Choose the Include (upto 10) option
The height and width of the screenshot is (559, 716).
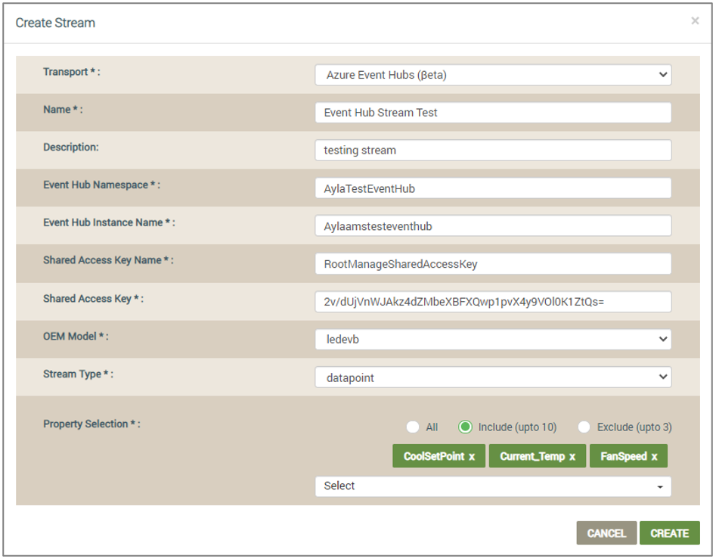click(465, 427)
